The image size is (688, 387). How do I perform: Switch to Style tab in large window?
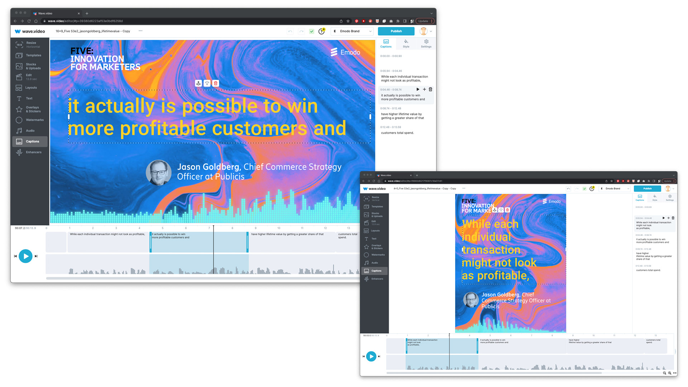tap(406, 43)
